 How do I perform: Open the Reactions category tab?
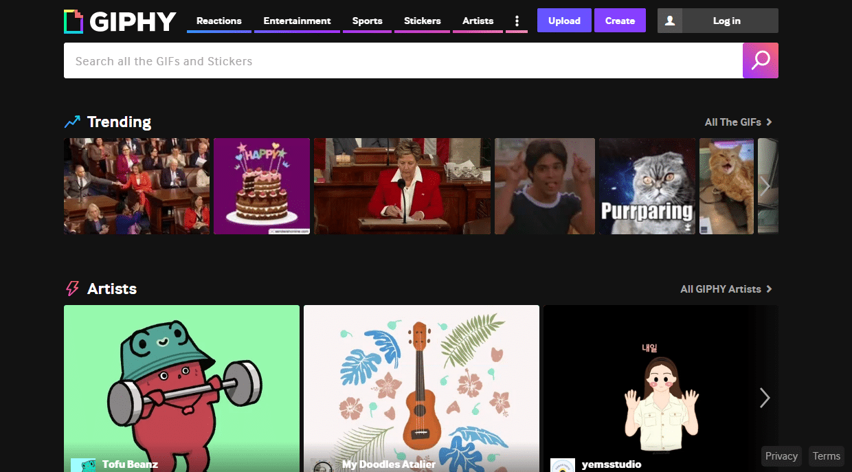click(x=218, y=21)
